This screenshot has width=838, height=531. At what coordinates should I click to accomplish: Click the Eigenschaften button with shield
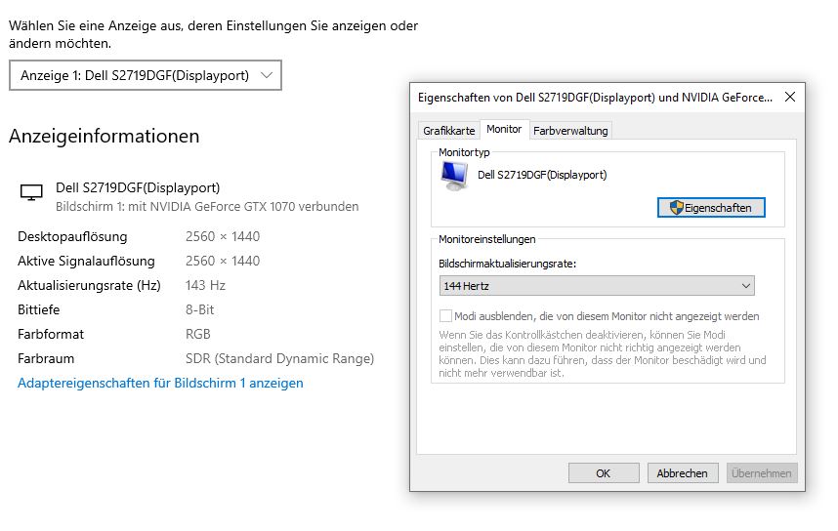(711, 208)
